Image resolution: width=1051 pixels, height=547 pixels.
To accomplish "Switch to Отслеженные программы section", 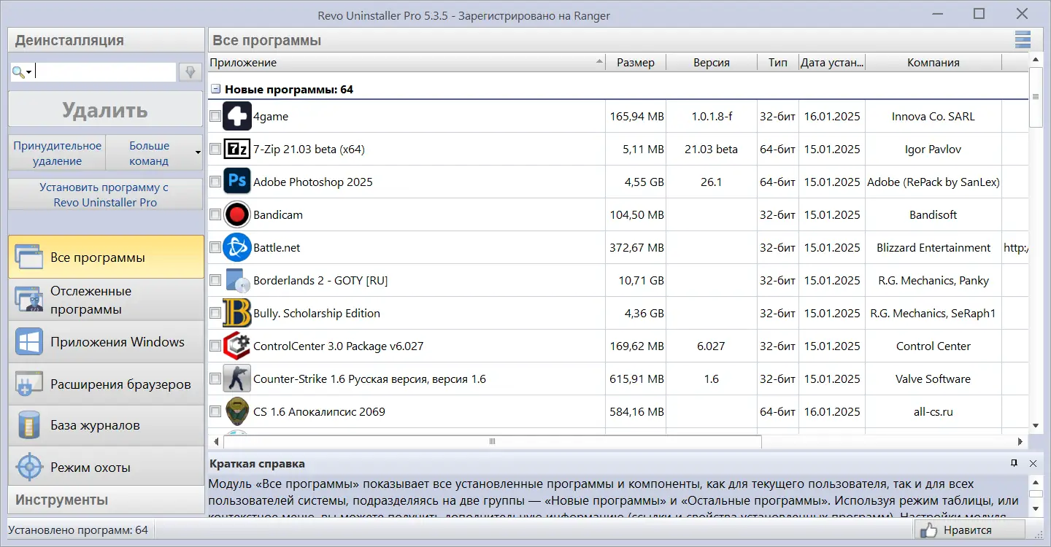I will click(29, 299).
